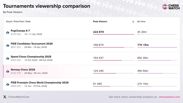This screenshot has height=103, width=183.
Task: Select the highlighted Norway Chess 2026 row
Action: click(x=91, y=71)
